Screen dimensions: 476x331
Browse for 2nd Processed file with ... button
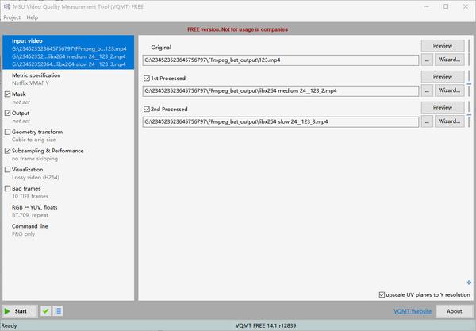click(x=427, y=121)
